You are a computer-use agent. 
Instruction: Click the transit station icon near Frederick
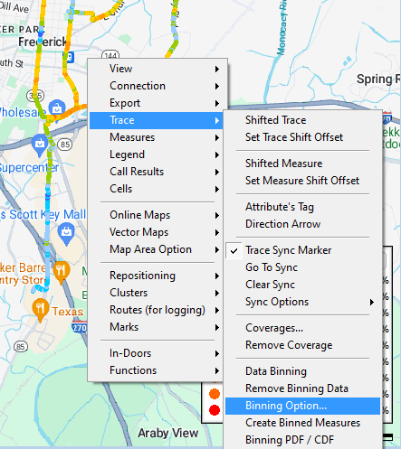pos(70,57)
